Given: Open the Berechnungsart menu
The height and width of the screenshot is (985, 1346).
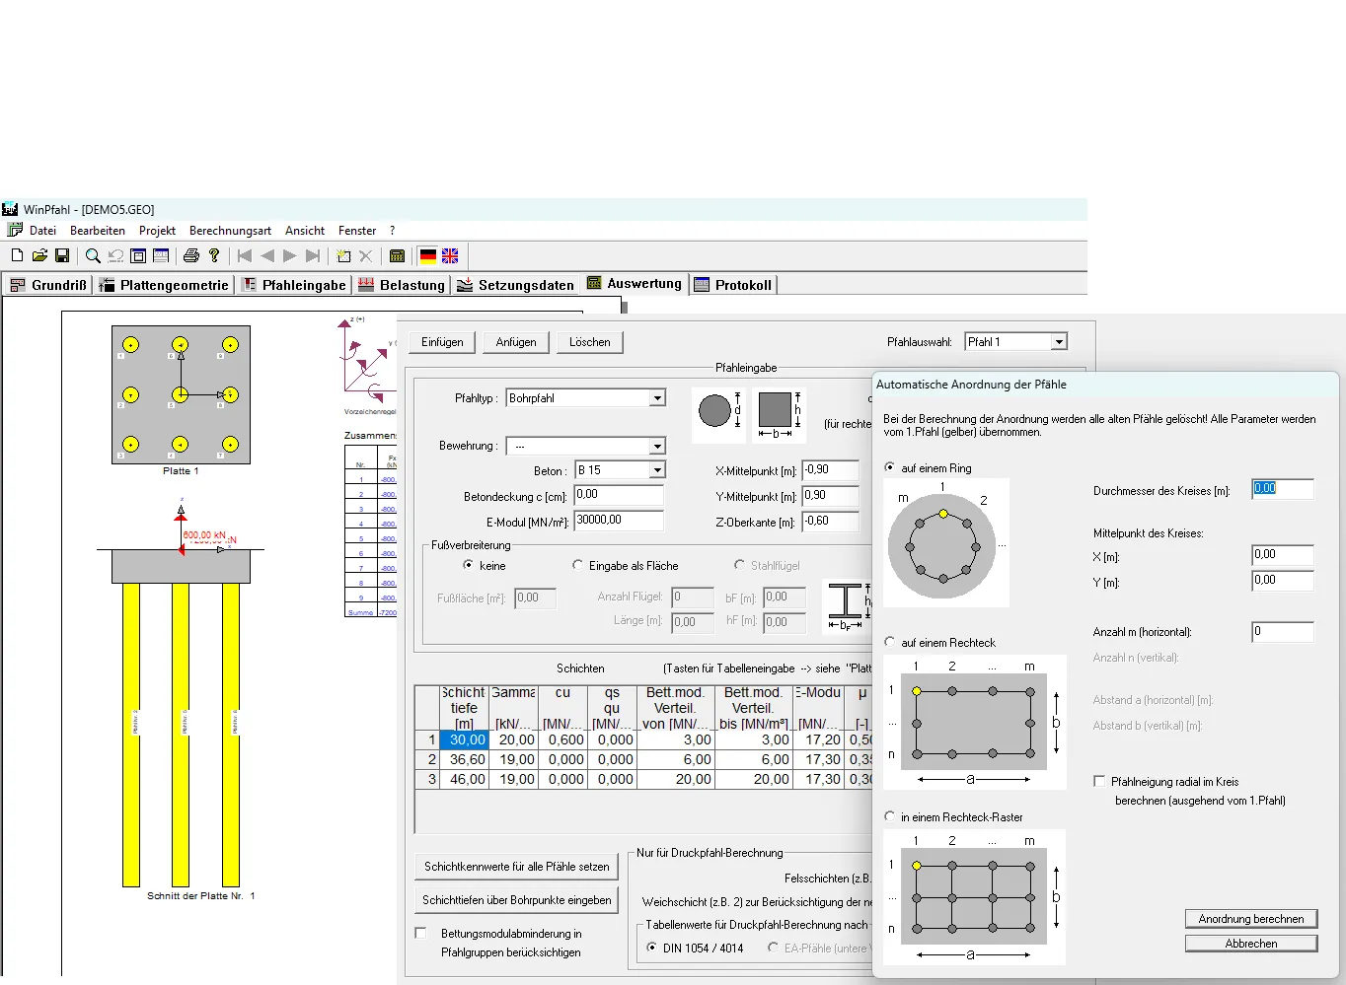Looking at the screenshot, I should 230,231.
